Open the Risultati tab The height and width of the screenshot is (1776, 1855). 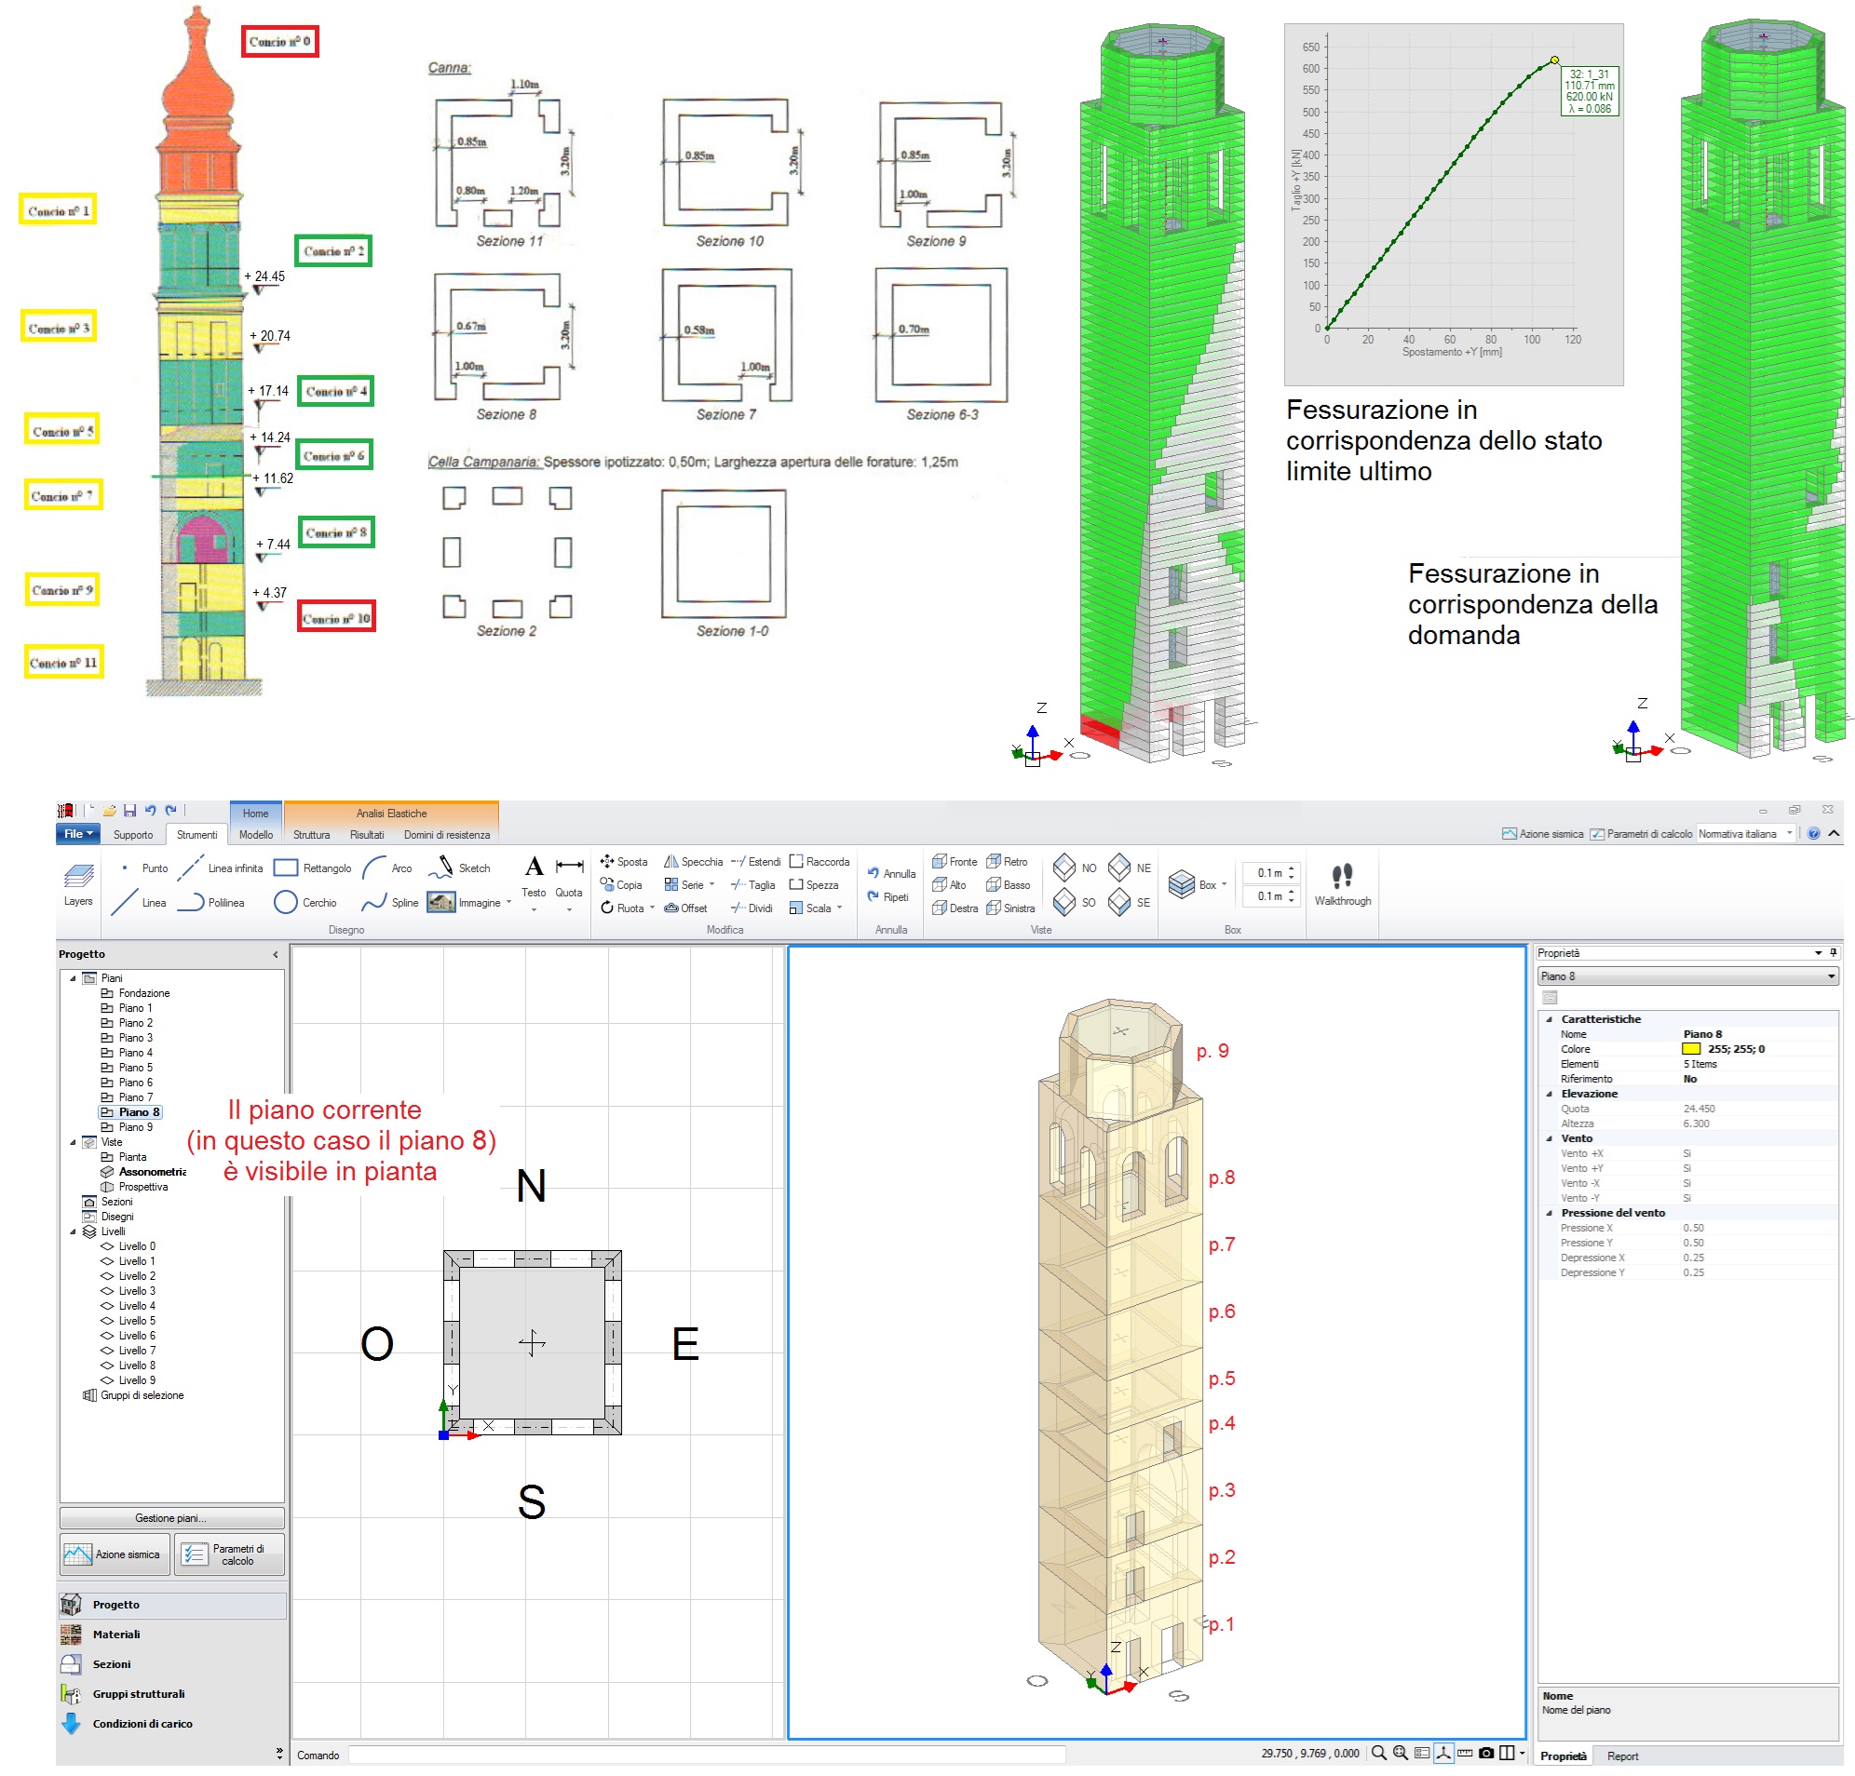(366, 835)
